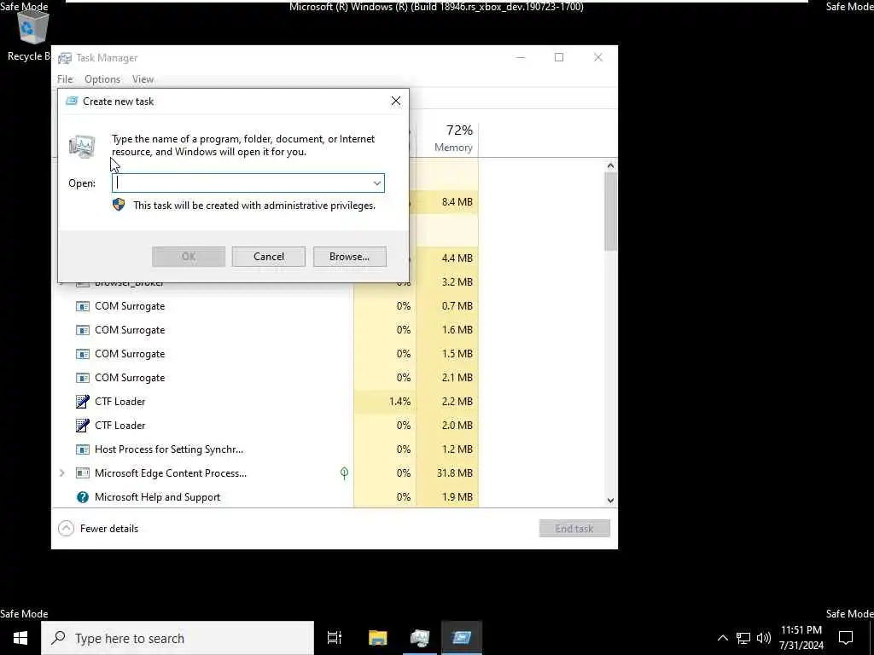Image resolution: width=874 pixels, height=655 pixels.
Task: Open the Options menu in Task Manager
Action: (x=102, y=79)
